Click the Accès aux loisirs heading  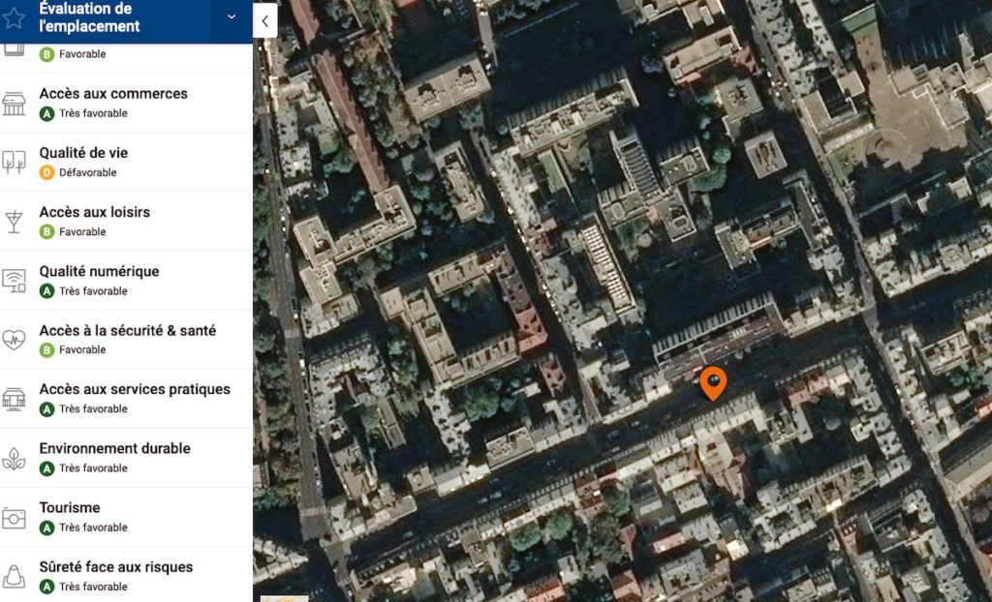point(95,212)
